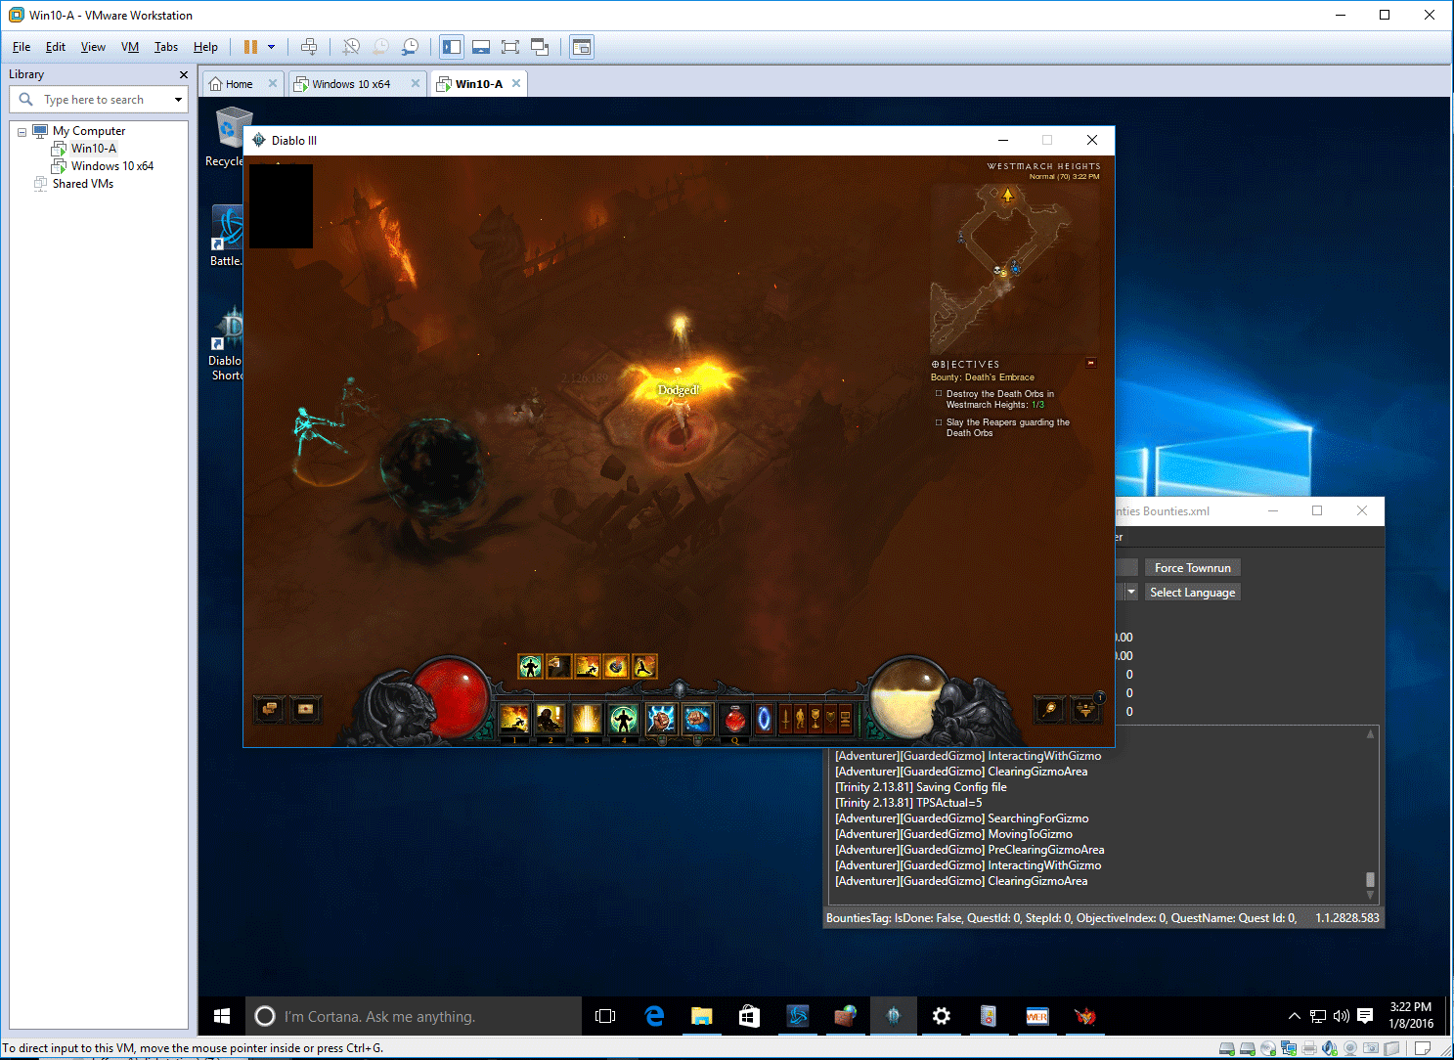Open the WER app on the taskbar
The image size is (1454, 1060).
point(1036,1017)
